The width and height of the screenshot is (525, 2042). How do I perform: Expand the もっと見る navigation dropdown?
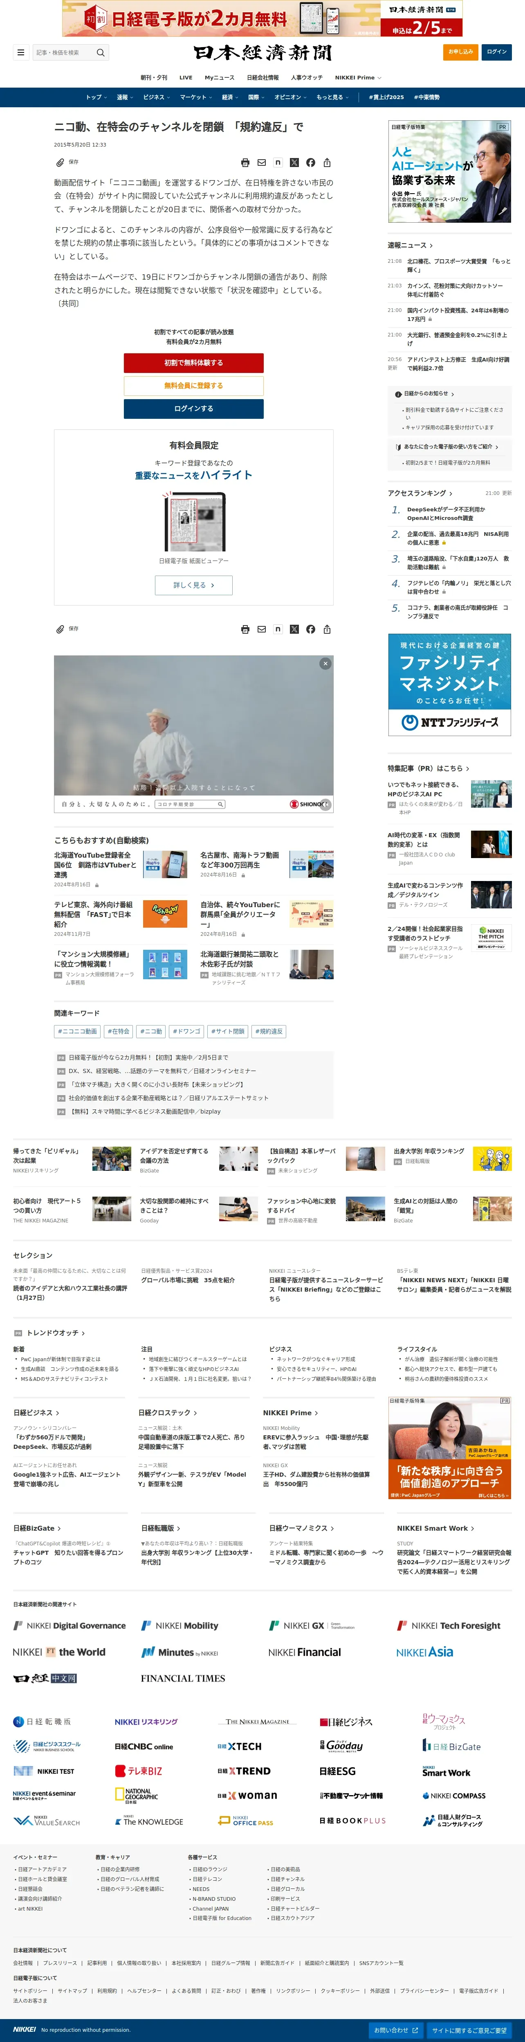tap(332, 97)
